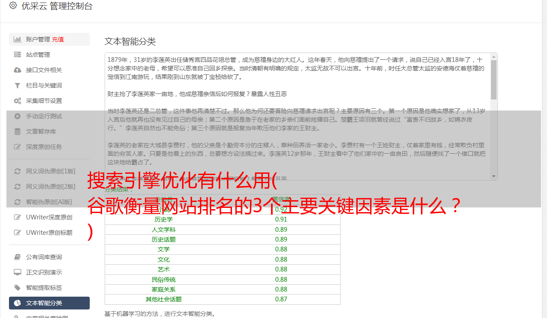Click the play icon for 手动运行测试

pos(18,116)
